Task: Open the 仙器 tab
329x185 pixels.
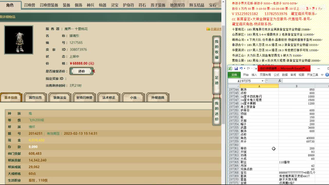Action: [103, 5]
